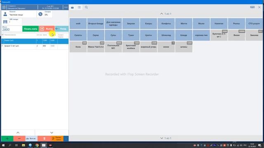Viewport: 264px width, 148px height.
Task: Delete order line with trash button
Action: click(x=44, y=139)
